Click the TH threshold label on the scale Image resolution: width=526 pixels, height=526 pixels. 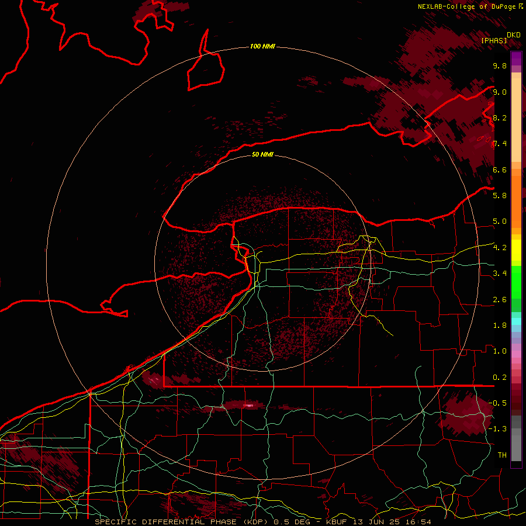coord(502,455)
